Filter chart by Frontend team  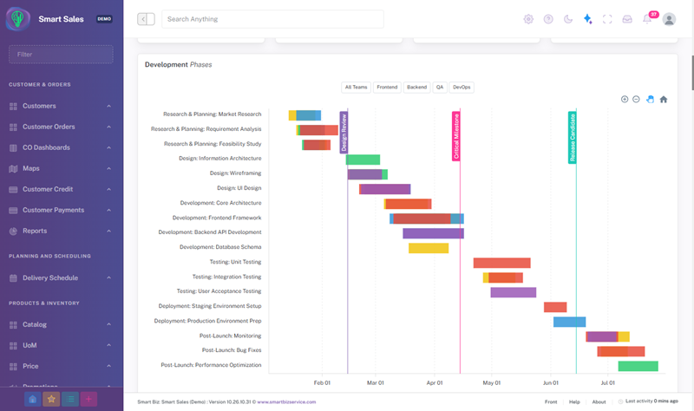pos(387,88)
